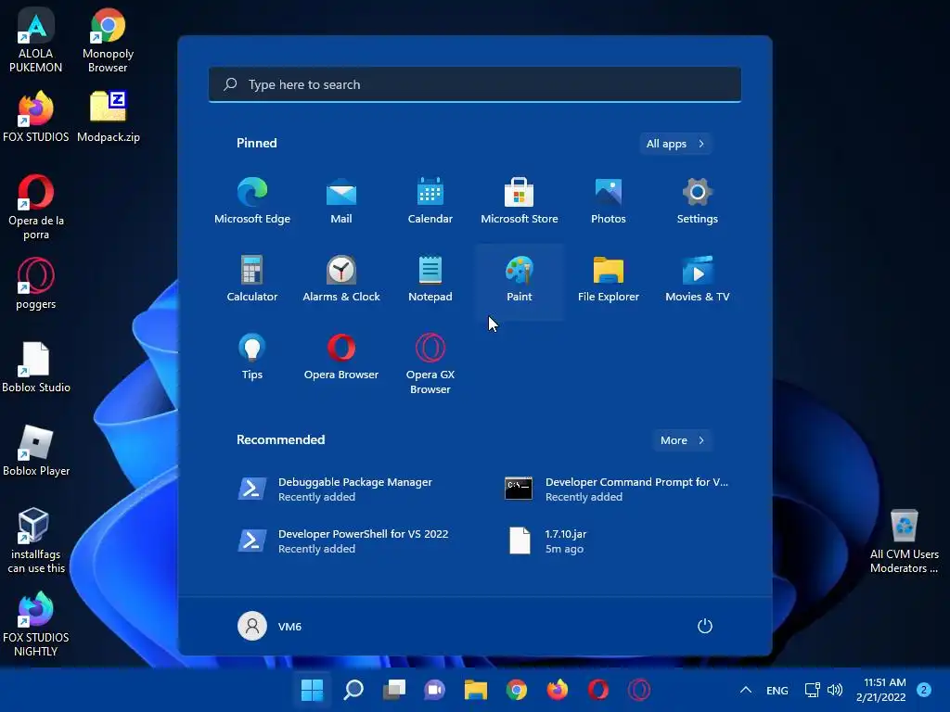Launch Opera Browser from pinned apps

[x=341, y=357]
